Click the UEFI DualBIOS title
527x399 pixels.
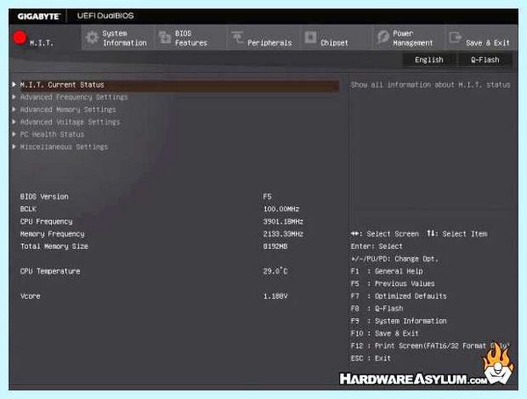point(105,16)
